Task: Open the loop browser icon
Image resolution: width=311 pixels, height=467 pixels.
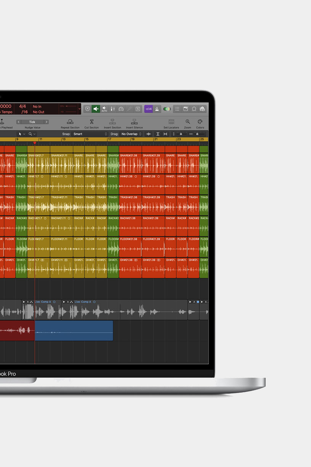Action: click(194, 109)
